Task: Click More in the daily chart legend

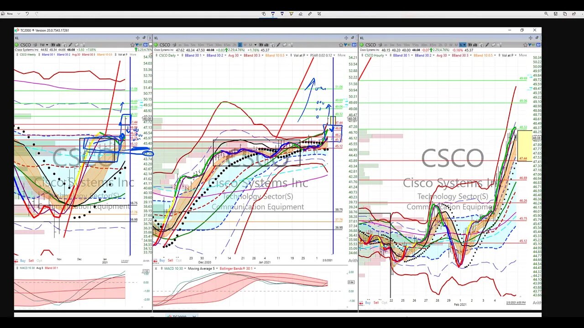Action: pyautogui.click(x=341, y=55)
